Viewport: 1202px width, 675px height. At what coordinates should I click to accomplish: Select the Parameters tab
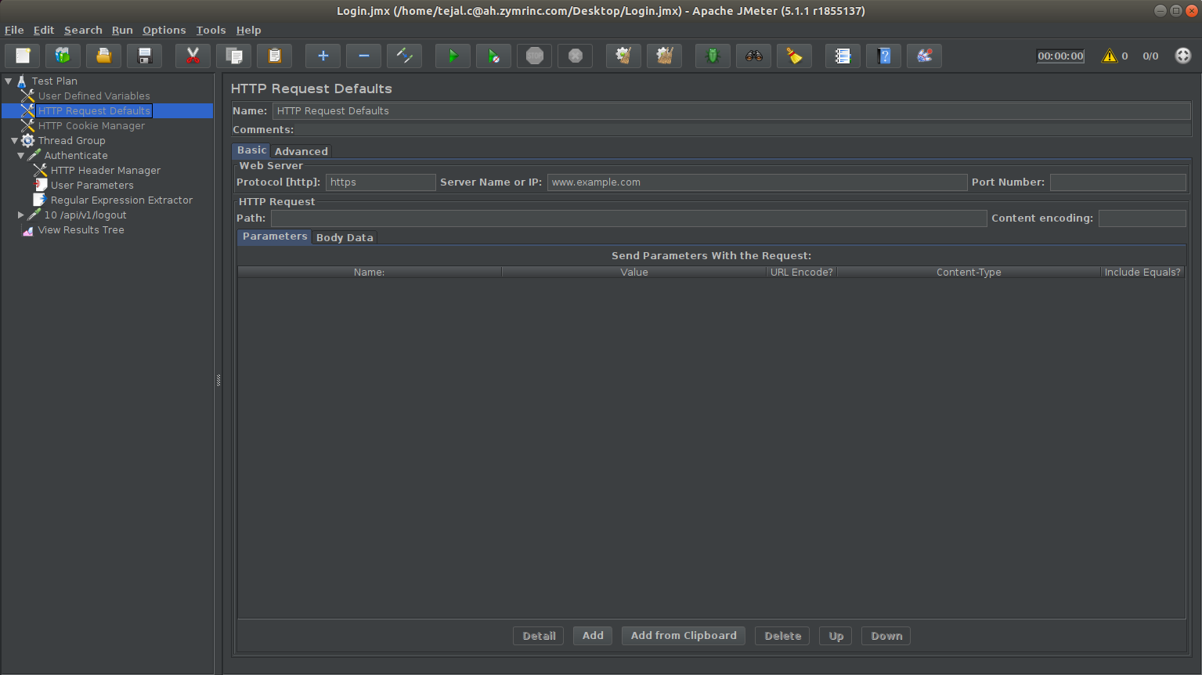[275, 236]
